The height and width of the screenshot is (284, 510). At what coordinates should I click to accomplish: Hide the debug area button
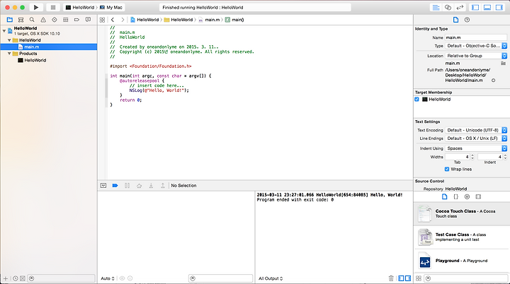coord(103,186)
